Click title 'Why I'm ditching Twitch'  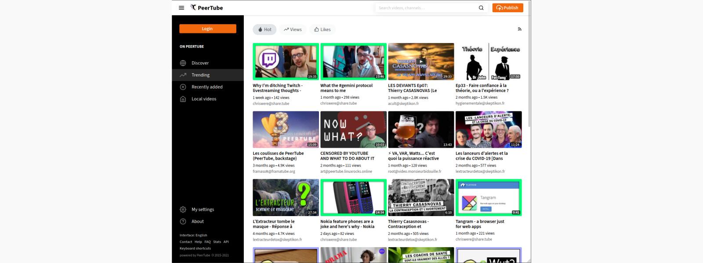pyautogui.click(x=278, y=88)
